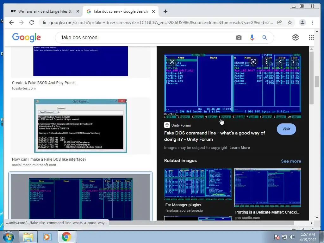Click the farplugs.sourceforge.io source text
This screenshot has width=324, height=243.
pyautogui.click(x=184, y=210)
